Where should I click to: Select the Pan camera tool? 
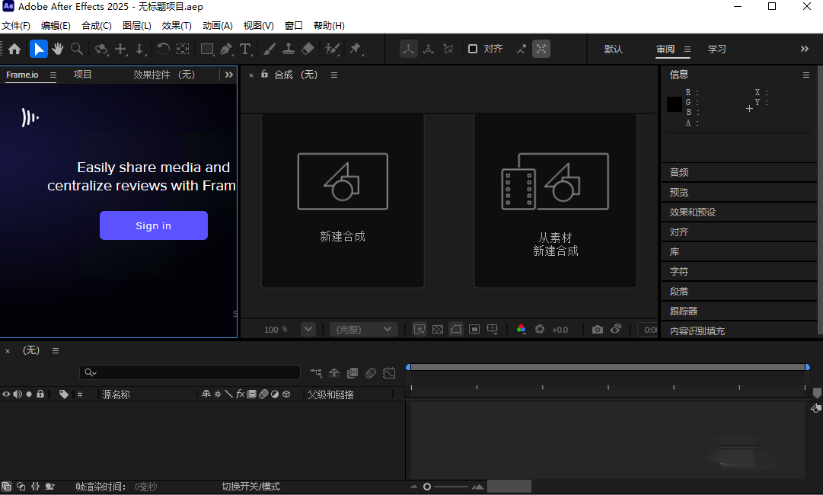click(121, 49)
